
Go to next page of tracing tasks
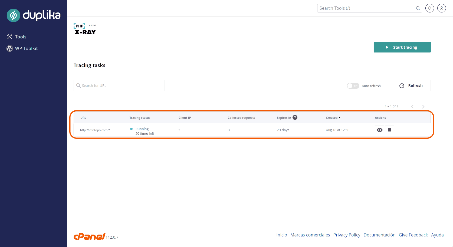[x=423, y=107]
